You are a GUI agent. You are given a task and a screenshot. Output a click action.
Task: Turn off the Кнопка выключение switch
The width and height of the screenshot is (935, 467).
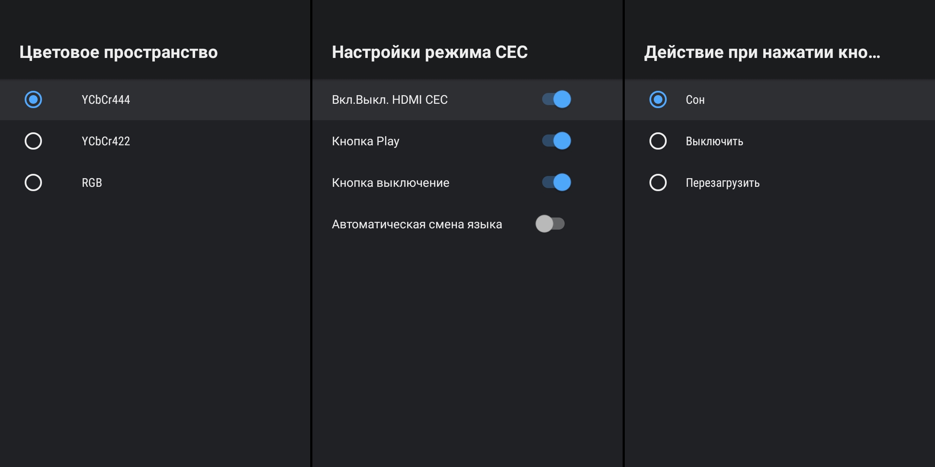point(556,182)
